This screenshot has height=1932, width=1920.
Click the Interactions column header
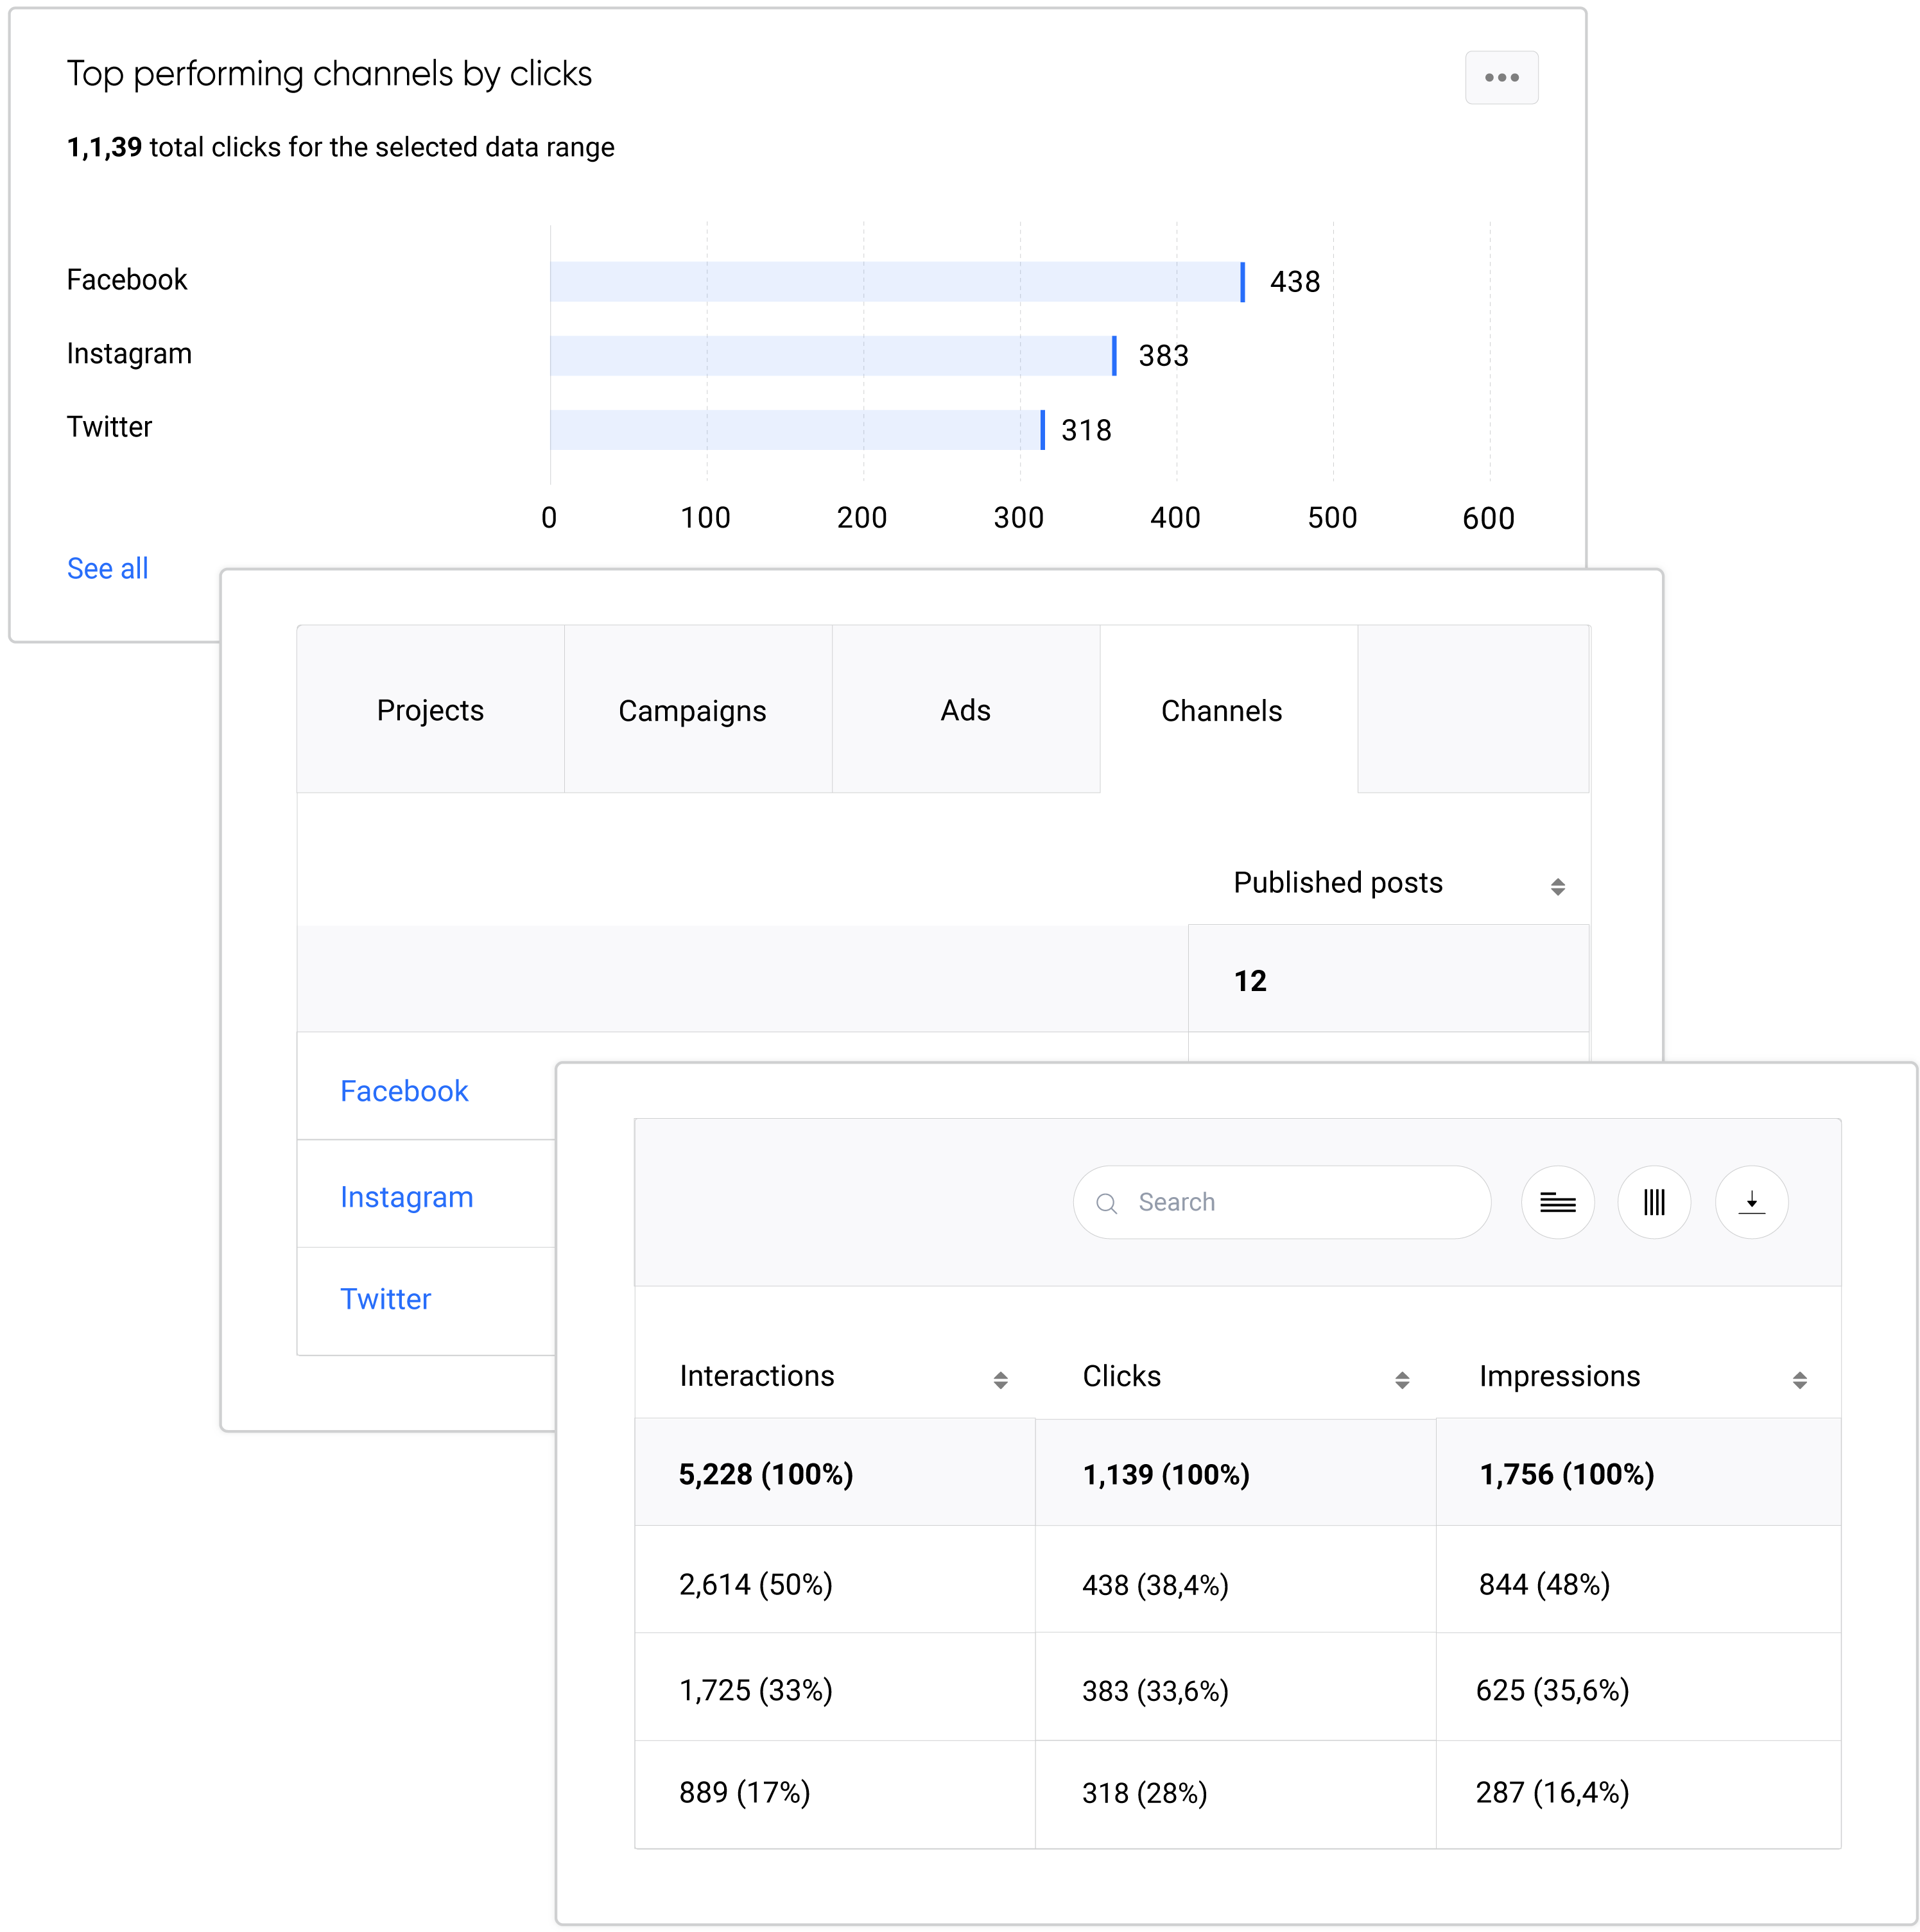click(x=756, y=1376)
